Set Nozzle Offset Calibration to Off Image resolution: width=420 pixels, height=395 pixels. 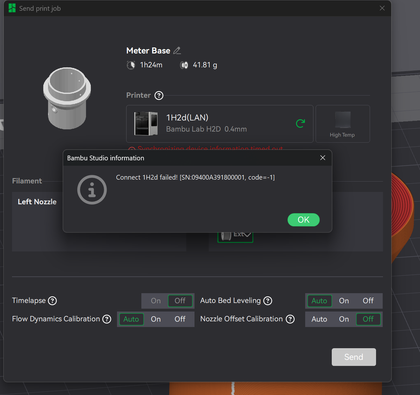pos(368,319)
